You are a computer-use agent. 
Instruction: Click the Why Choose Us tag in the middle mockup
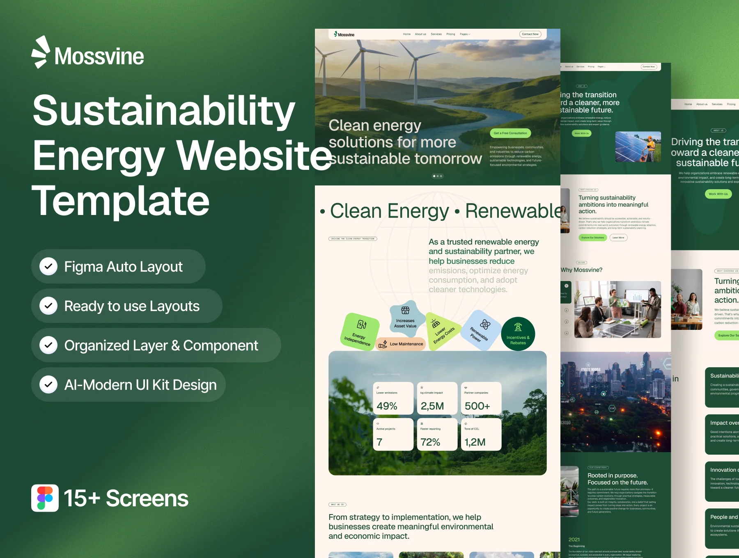[x=588, y=190]
